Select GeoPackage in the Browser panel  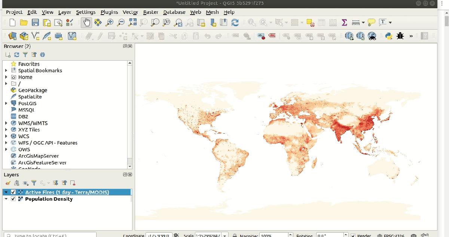click(33, 90)
